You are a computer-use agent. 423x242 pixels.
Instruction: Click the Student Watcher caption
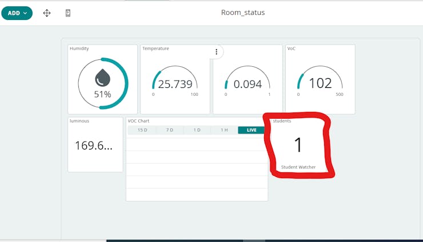tap(298, 167)
